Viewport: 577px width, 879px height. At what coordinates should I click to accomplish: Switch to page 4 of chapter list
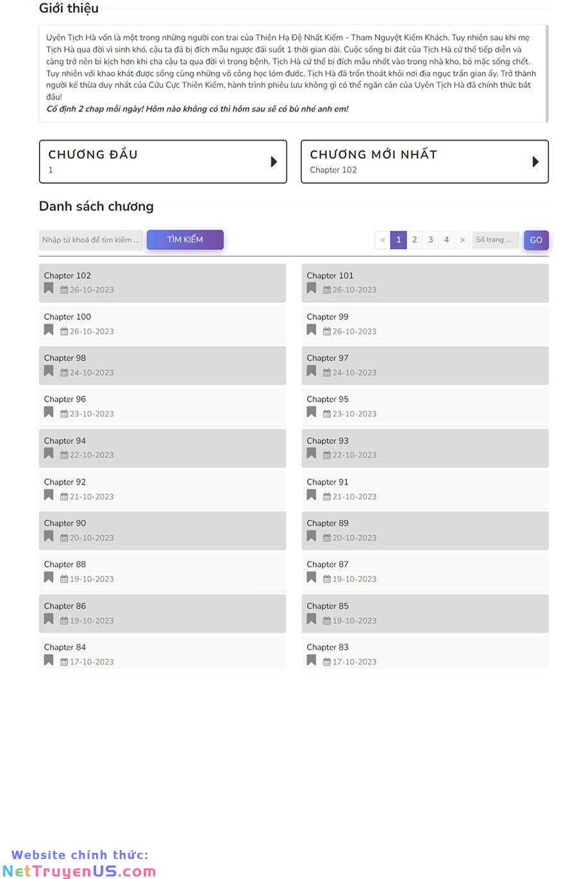446,240
